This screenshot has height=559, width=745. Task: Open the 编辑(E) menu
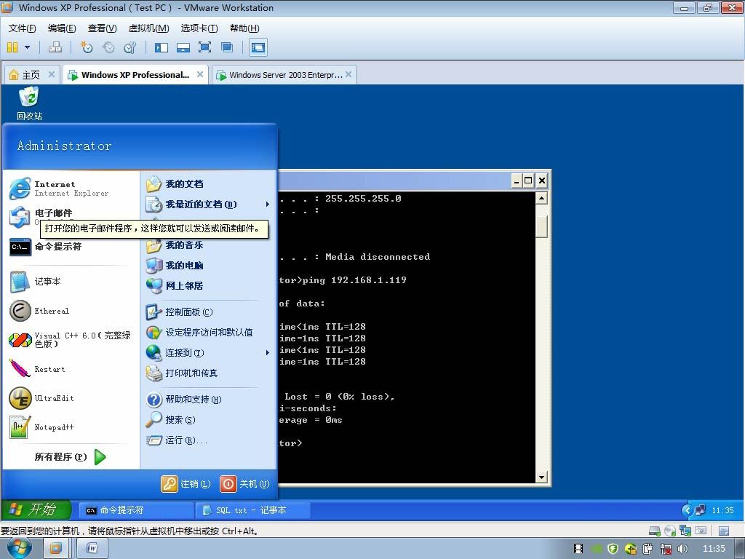point(62,28)
